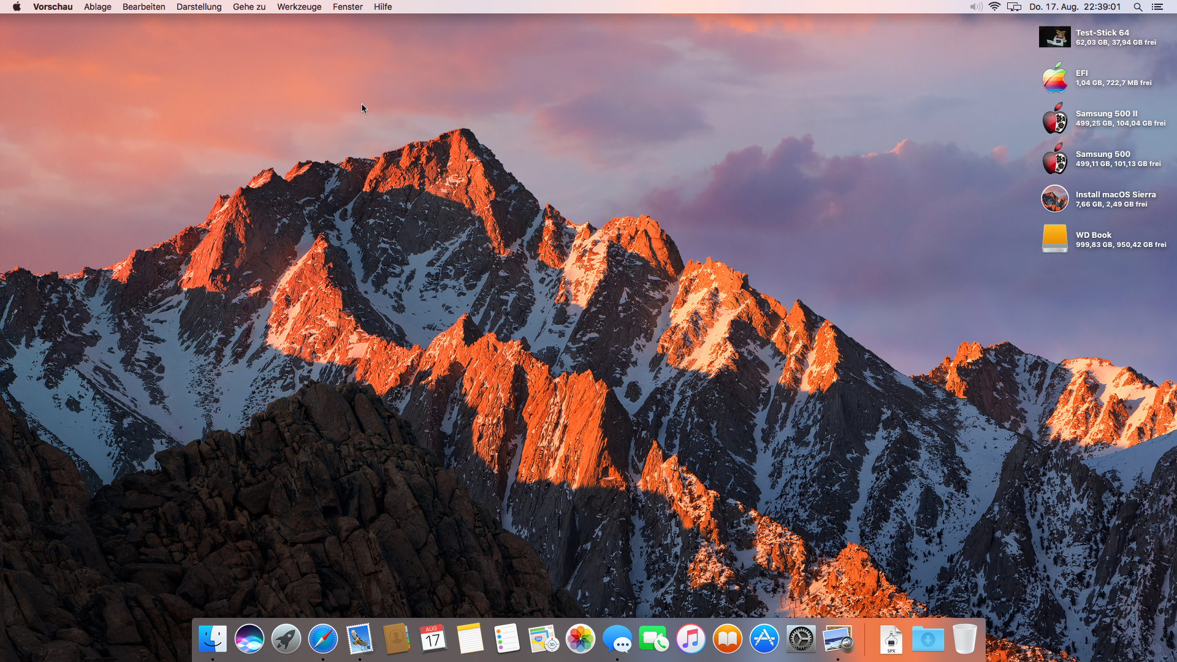The image size is (1177, 662).
Task: Launch Siri from the Dock
Action: (x=249, y=639)
